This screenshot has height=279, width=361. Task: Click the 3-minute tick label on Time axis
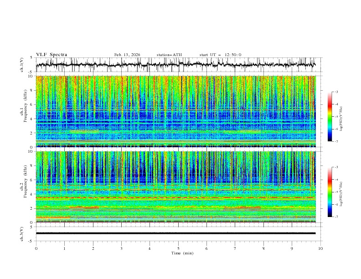(121, 248)
